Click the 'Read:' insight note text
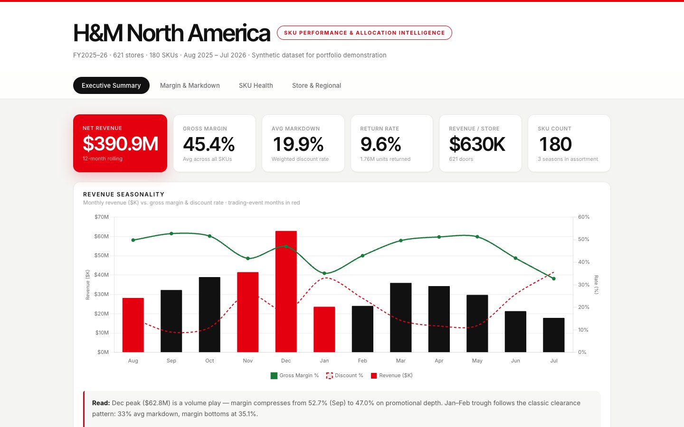Viewport: 684px width, 427px height. click(x=336, y=408)
